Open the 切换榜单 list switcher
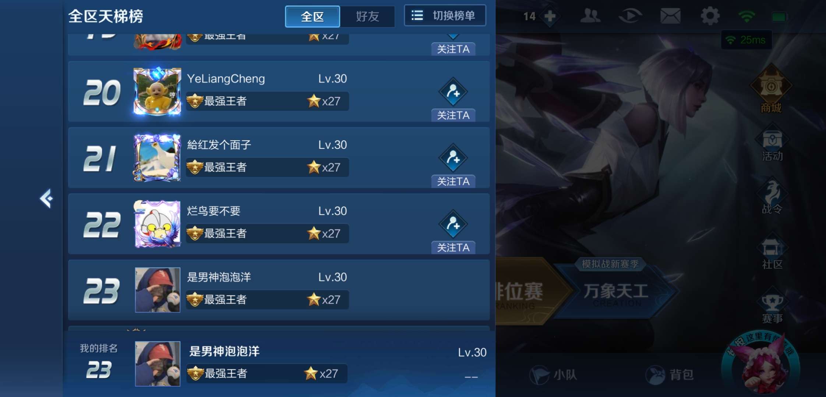 [445, 16]
